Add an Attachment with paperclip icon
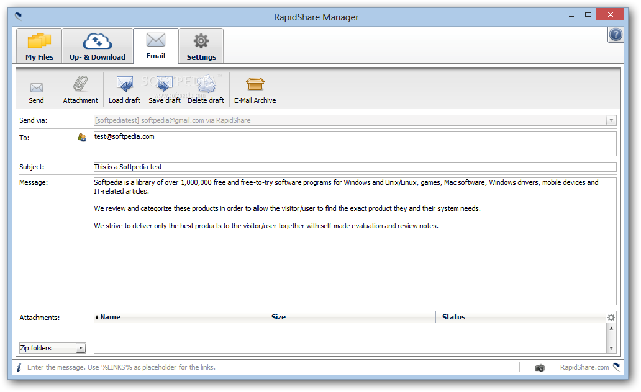Image resolution: width=641 pixels, height=392 pixels. pyautogui.click(x=80, y=84)
